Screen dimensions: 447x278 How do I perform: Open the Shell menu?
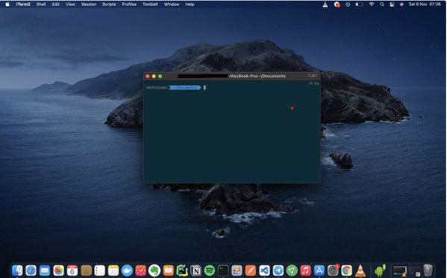click(41, 4)
